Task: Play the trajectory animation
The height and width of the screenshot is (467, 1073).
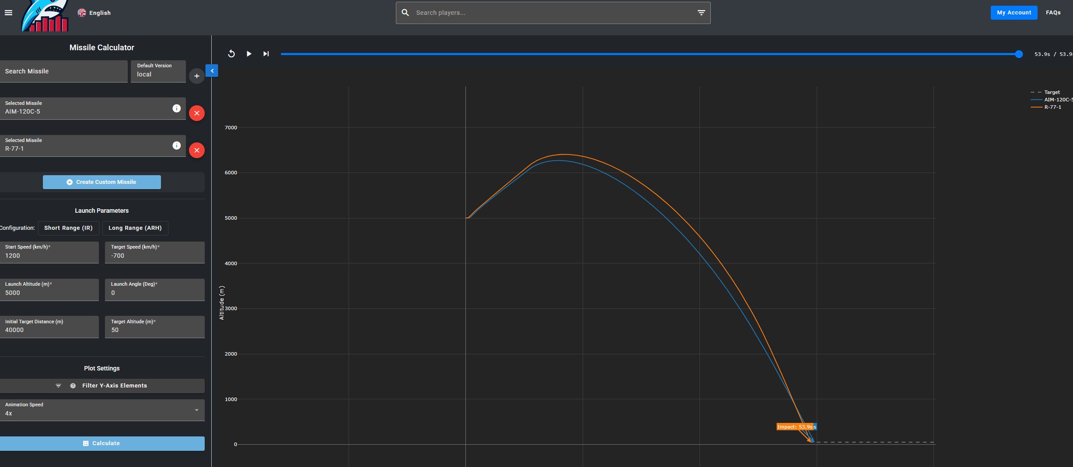Action: click(x=249, y=54)
